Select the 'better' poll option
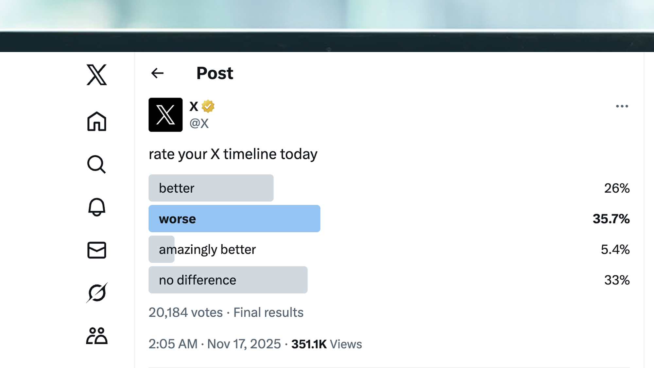This screenshot has width=654, height=368. pyautogui.click(x=211, y=188)
